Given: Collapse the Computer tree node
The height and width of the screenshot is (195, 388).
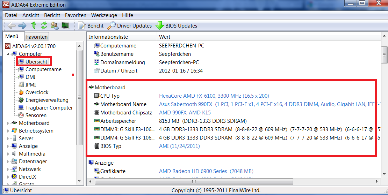Looking at the screenshot, I should tap(8, 54).
